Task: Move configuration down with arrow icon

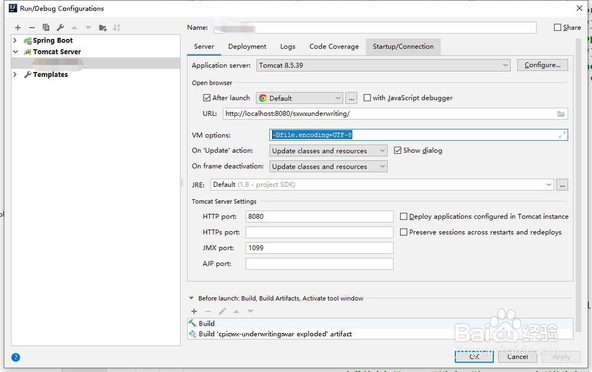Action: [88, 28]
